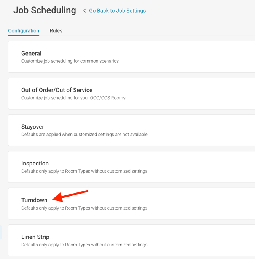This screenshot has height=259, width=255.
Task: Click the Job Scheduling page heading
Action: point(45,10)
